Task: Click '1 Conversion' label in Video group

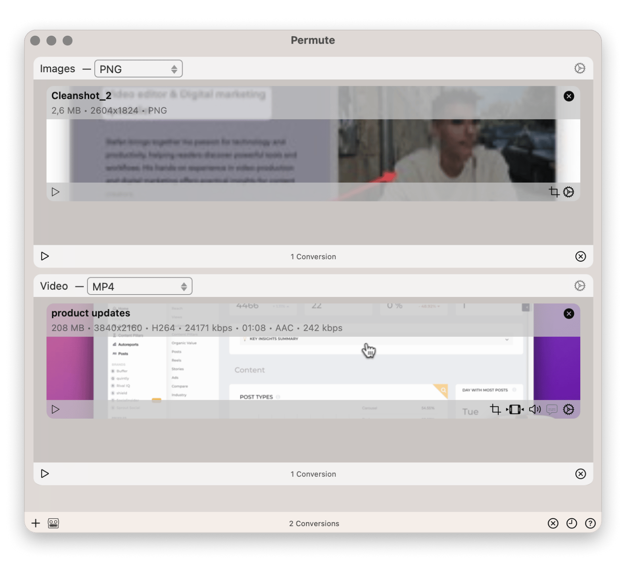Action: point(313,474)
